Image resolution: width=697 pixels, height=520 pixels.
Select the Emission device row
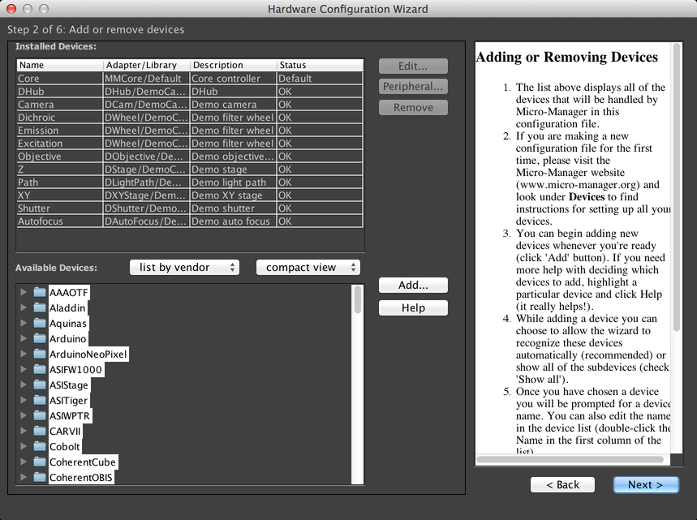tap(190, 131)
